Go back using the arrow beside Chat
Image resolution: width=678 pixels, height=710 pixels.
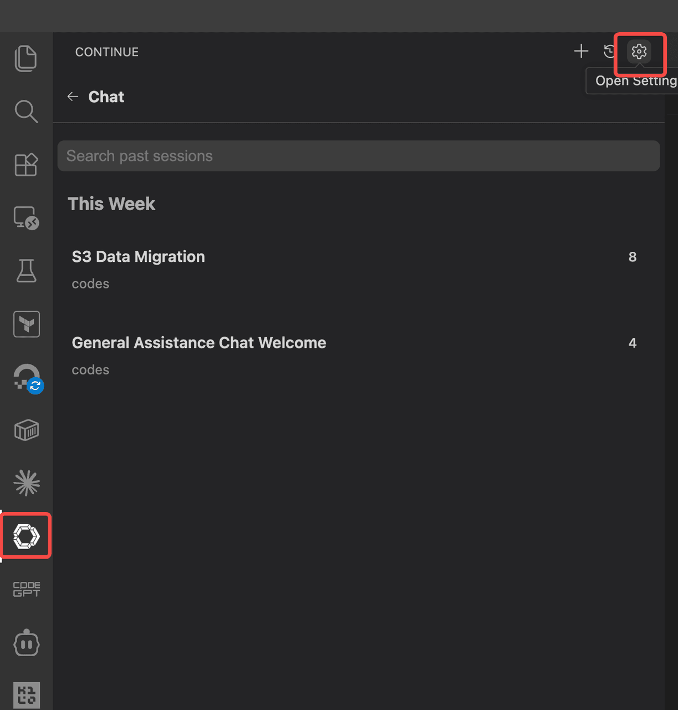[73, 97]
